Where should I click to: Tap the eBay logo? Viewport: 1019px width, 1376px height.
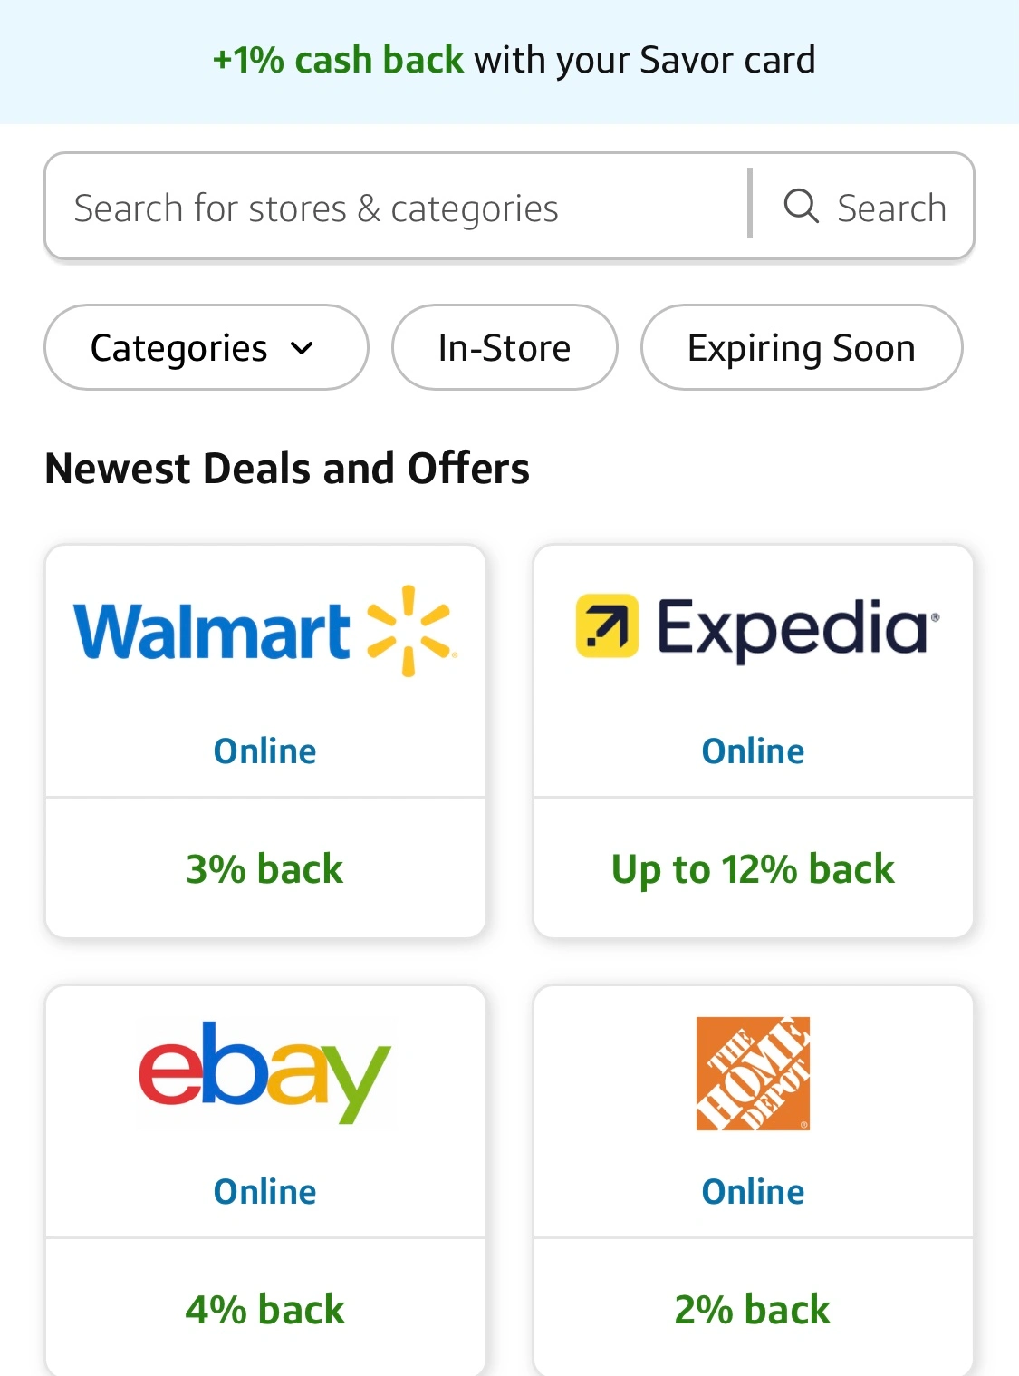point(264,1071)
